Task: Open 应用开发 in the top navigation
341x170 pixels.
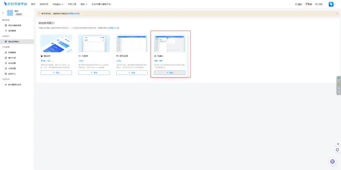Action: 44,4
